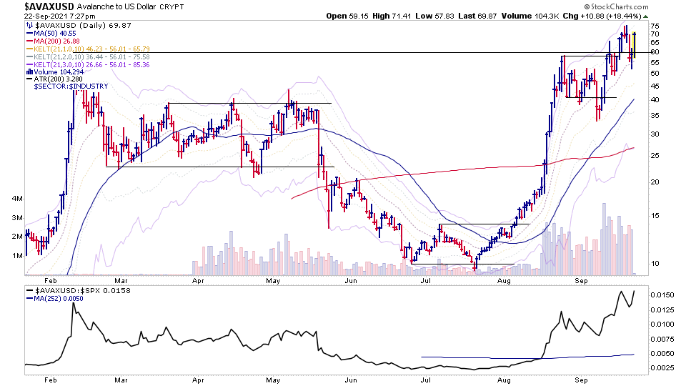This screenshot has width=686, height=386.
Task: Click the 'High 71.41' value
Action: pyautogui.click(x=392, y=16)
